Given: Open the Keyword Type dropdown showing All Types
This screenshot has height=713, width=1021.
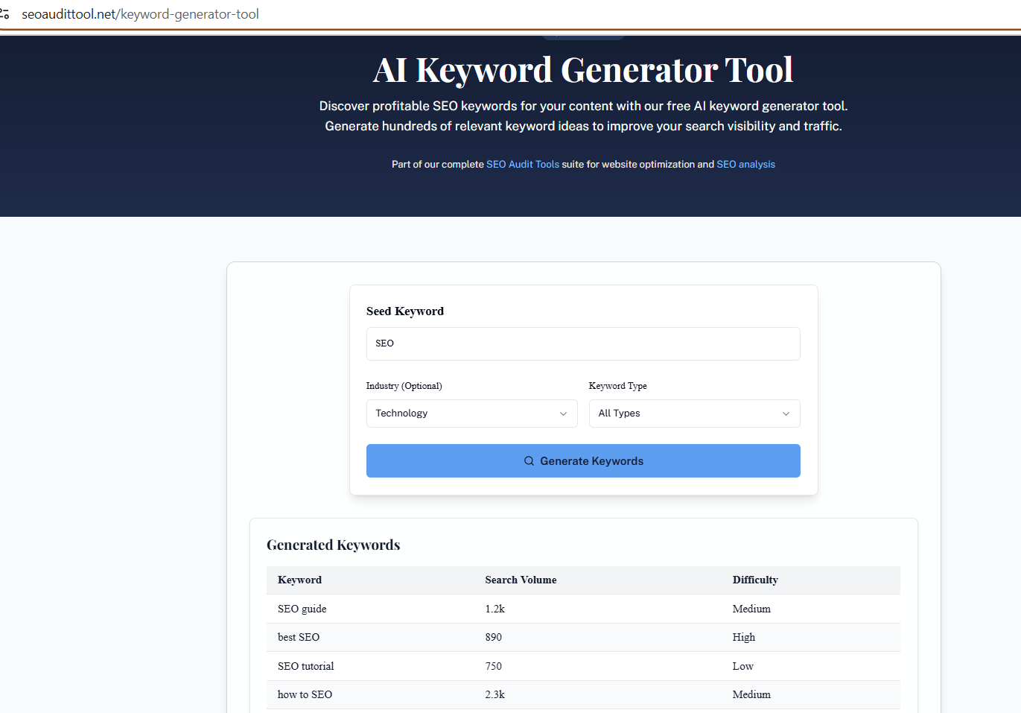Looking at the screenshot, I should (x=694, y=413).
